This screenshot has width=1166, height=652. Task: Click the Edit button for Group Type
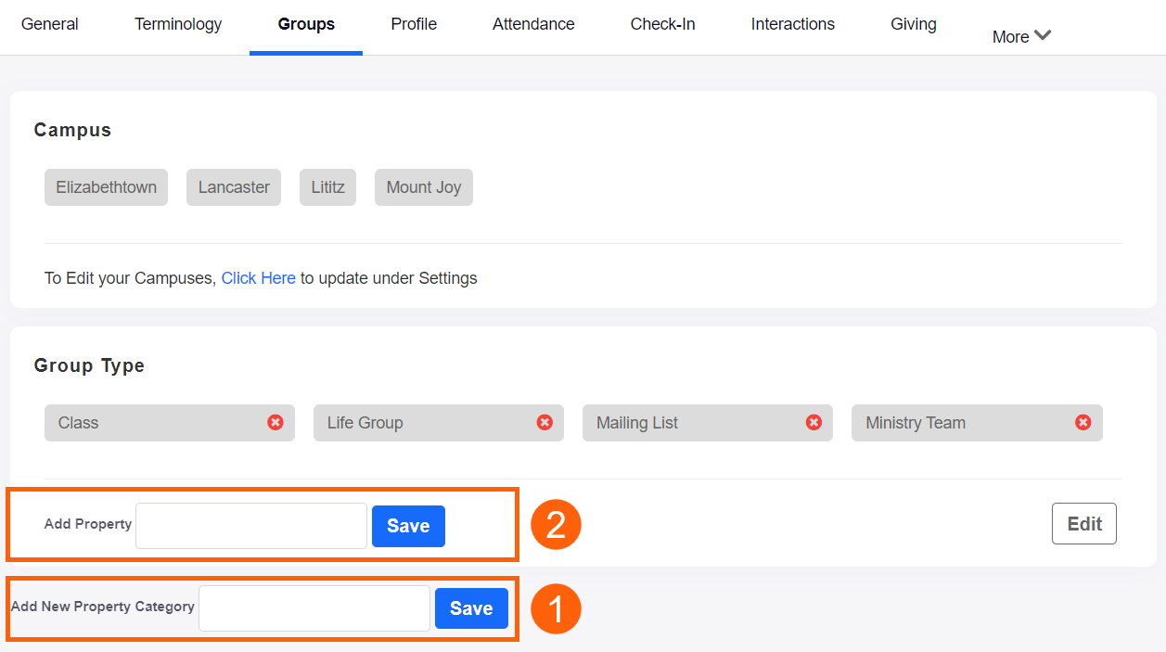point(1083,524)
